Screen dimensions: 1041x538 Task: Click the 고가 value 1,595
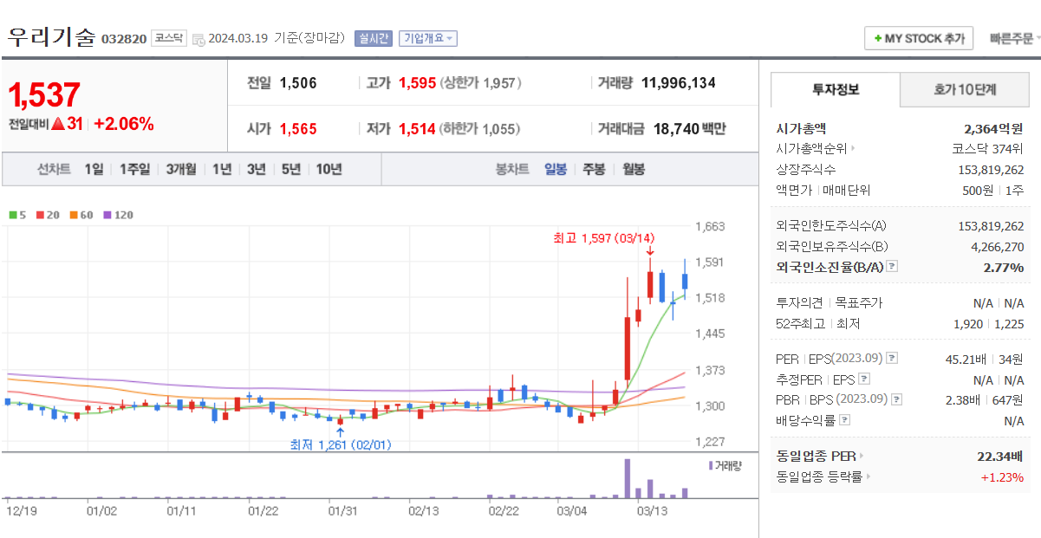(x=417, y=83)
